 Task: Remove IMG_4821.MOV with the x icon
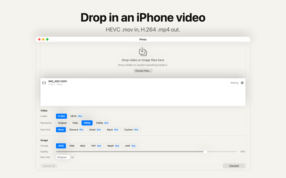point(242,83)
